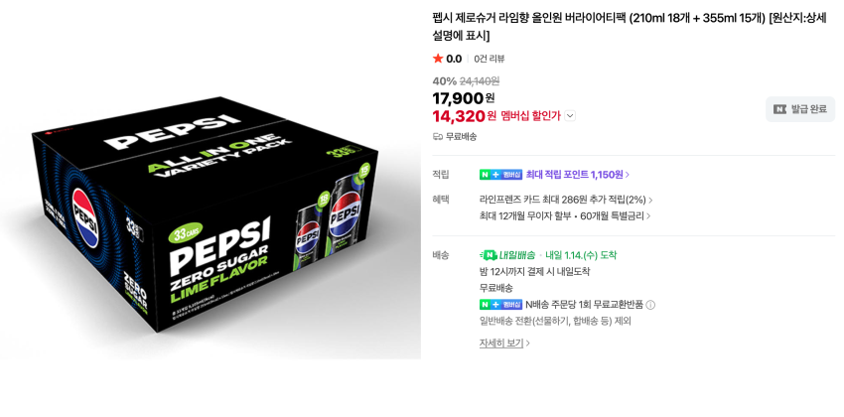The width and height of the screenshot is (844, 417).
Task: Click the 내일 1.14.(수) 도착 arrival text
Action: (581, 254)
